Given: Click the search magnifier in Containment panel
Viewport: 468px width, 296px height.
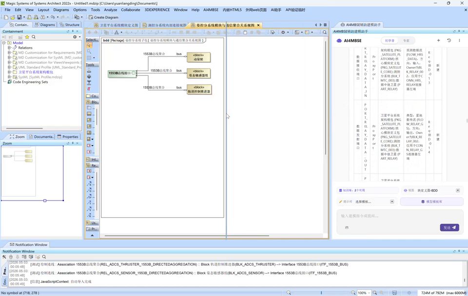Looking at the screenshot, I should click(x=34, y=37).
